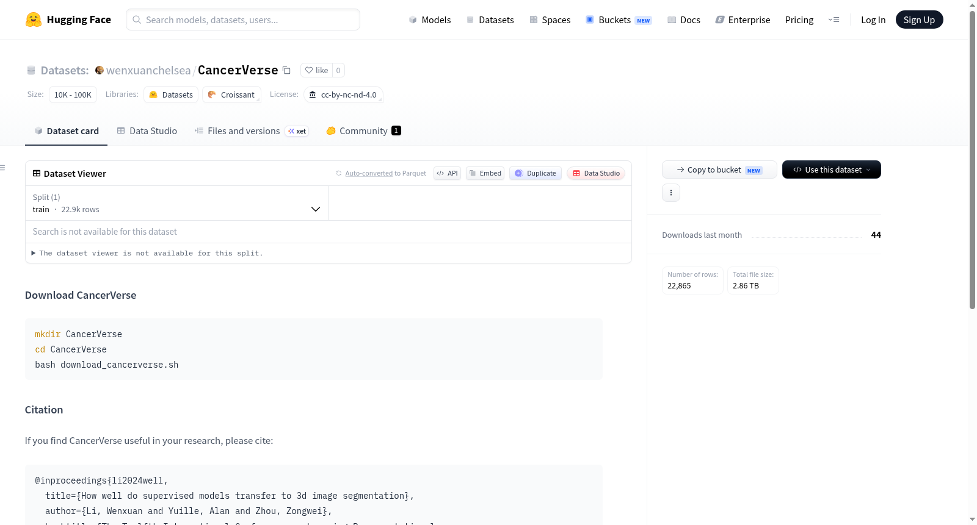Click the Total file size value 2.86 TB
The image size is (977, 525).
(x=746, y=285)
